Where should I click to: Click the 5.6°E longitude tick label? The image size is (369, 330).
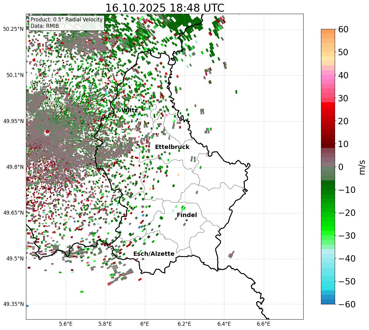tap(66, 325)
